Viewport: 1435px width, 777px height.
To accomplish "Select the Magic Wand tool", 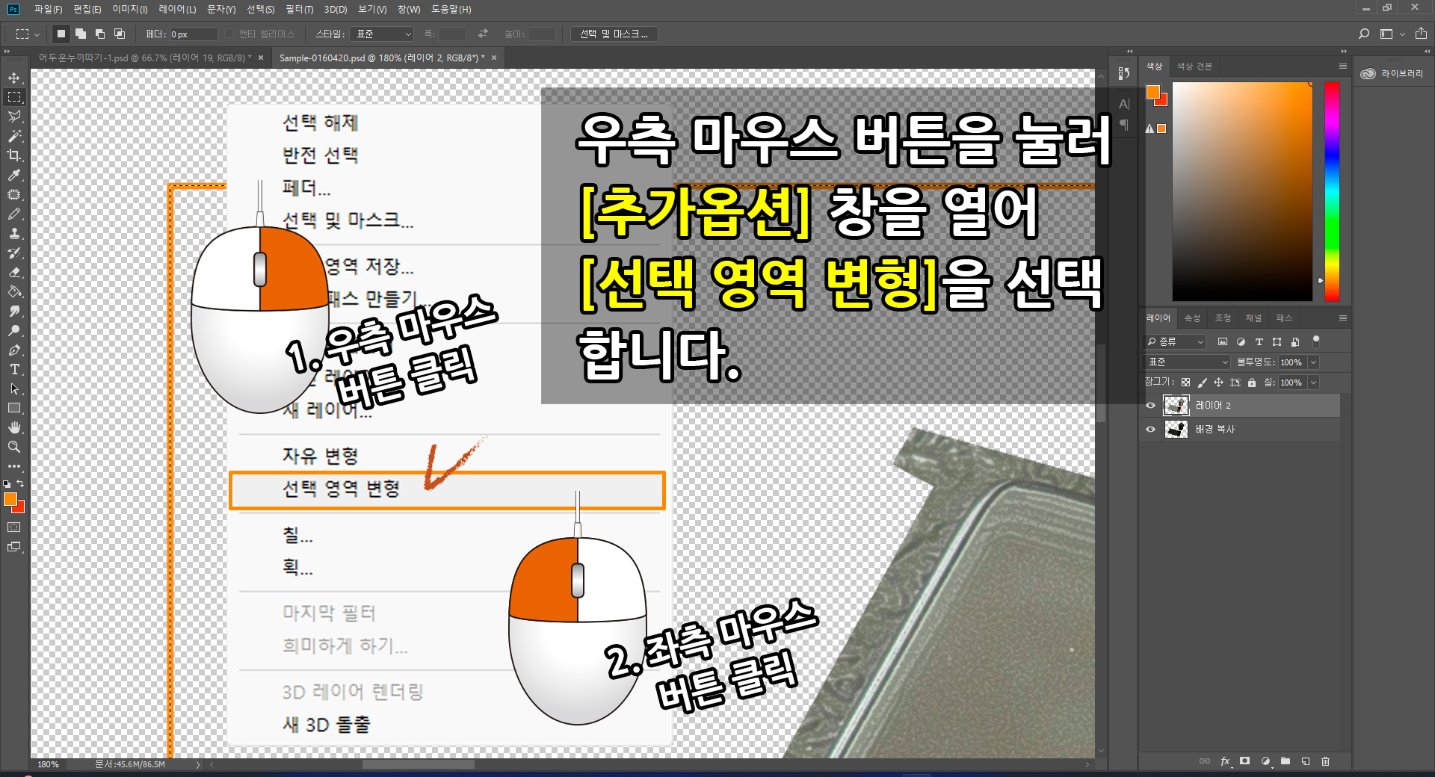I will [x=14, y=136].
